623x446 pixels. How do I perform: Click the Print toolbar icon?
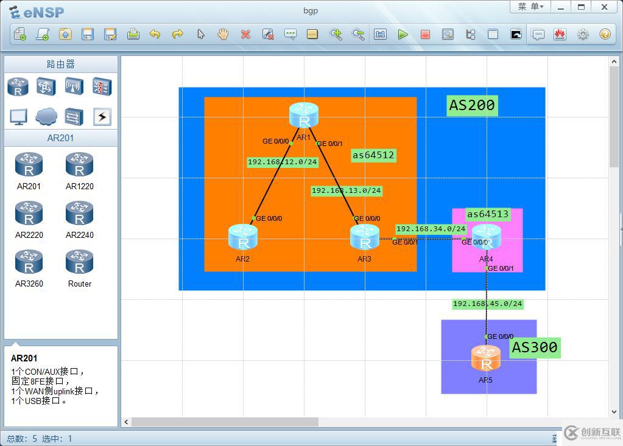coord(133,35)
